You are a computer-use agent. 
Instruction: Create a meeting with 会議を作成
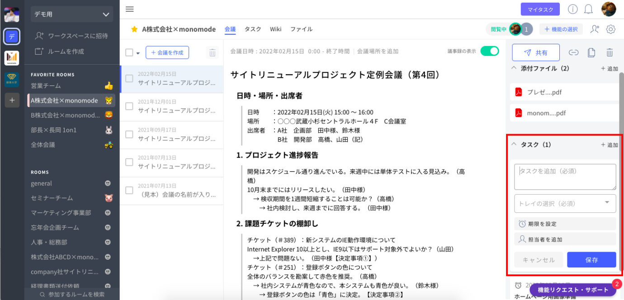pyautogui.click(x=167, y=52)
